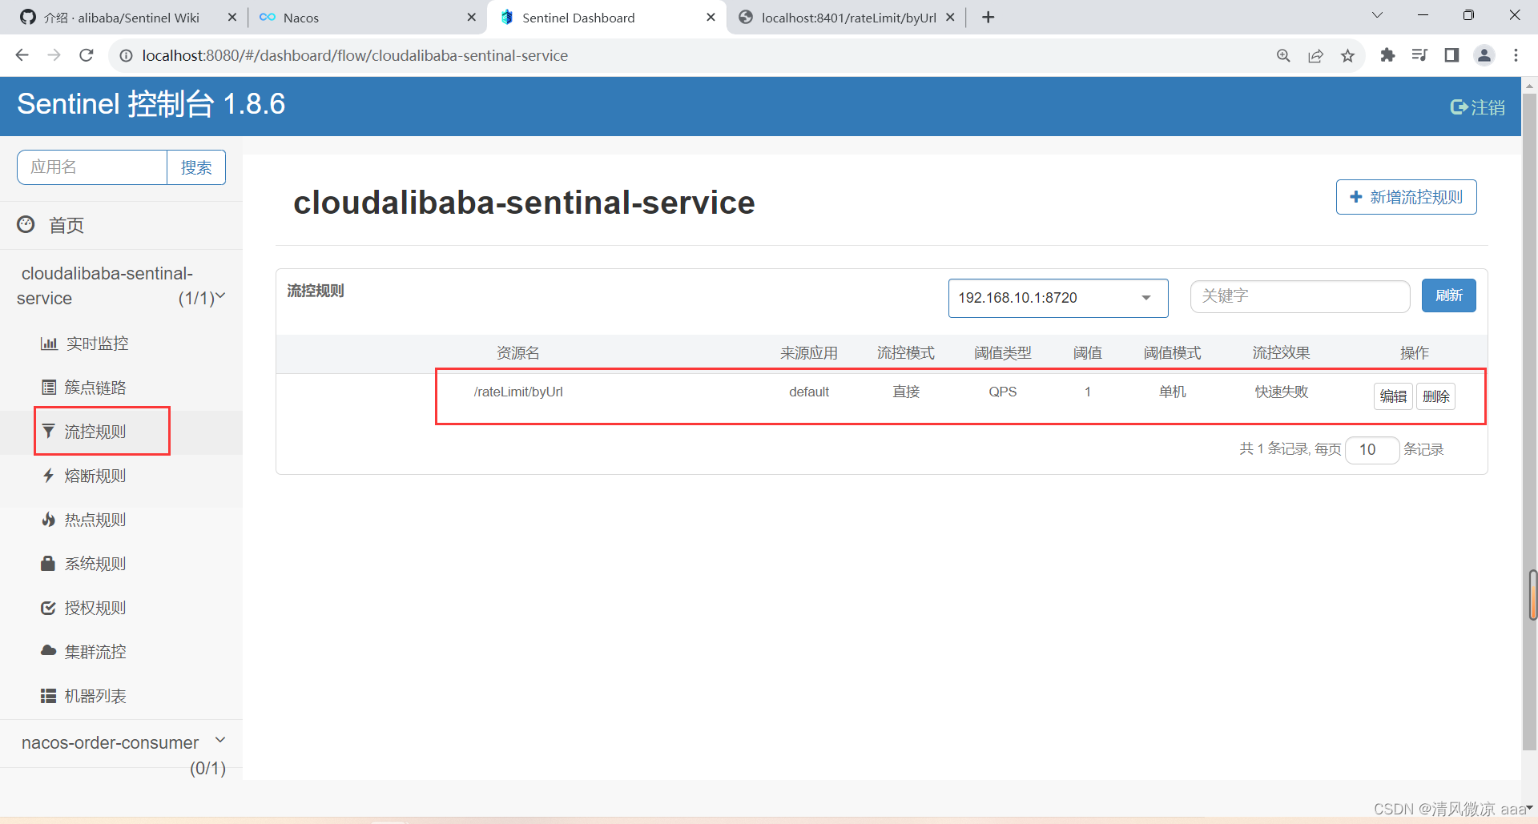Open the media control playlist icon
Image resolution: width=1538 pixels, height=824 pixels.
coord(1419,55)
